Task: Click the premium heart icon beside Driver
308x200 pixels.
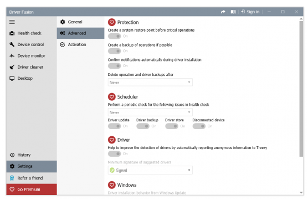Action: 111,140
